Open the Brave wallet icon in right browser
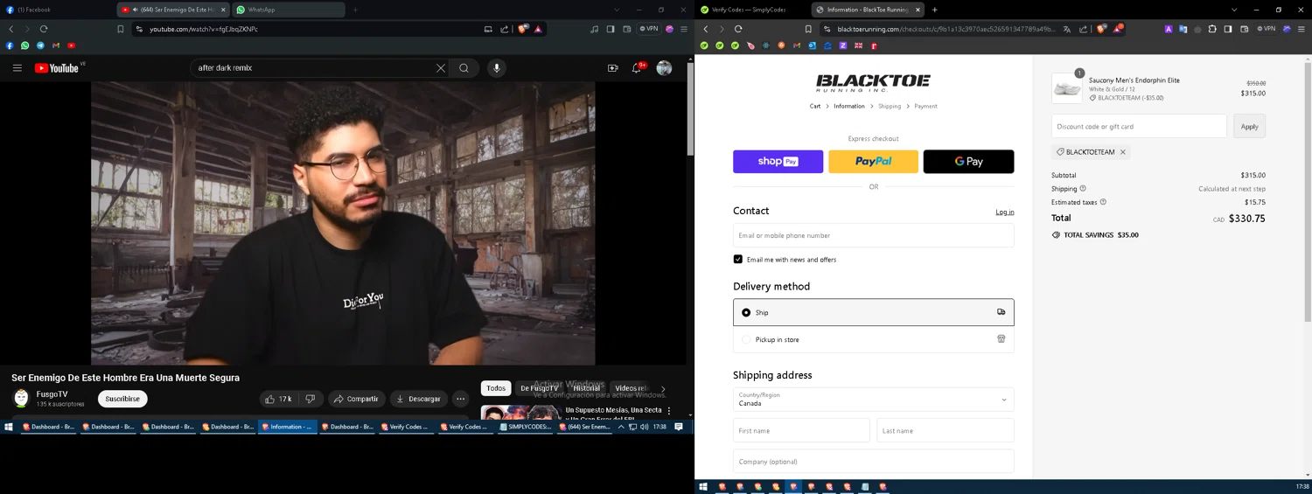Image resolution: width=1312 pixels, height=494 pixels. click(1245, 29)
